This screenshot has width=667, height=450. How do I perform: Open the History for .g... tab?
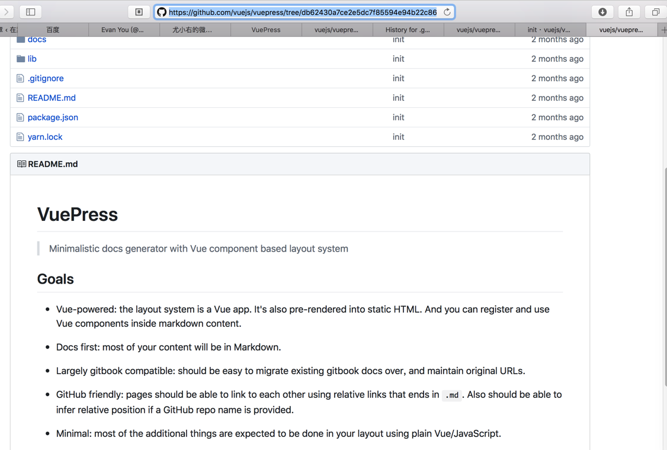tap(408, 30)
